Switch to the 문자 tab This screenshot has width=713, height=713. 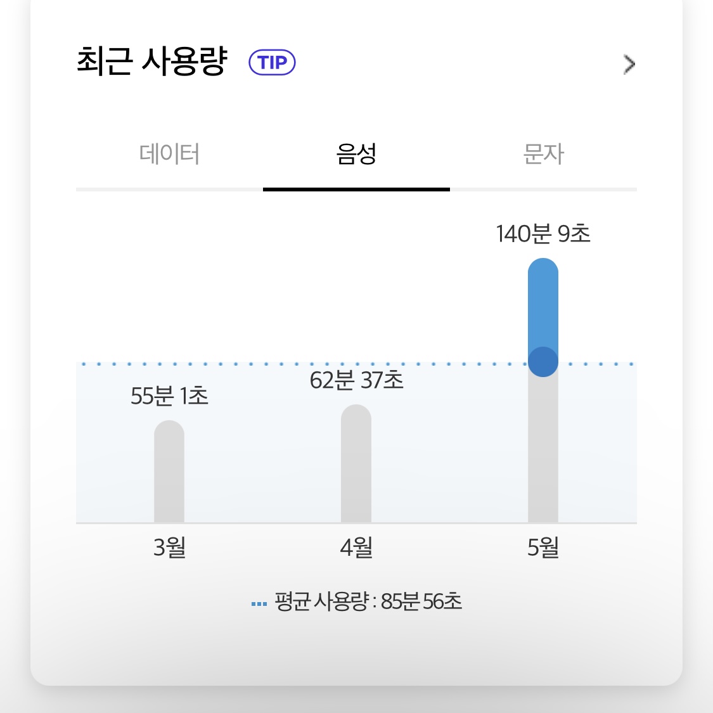[x=543, y=154]
